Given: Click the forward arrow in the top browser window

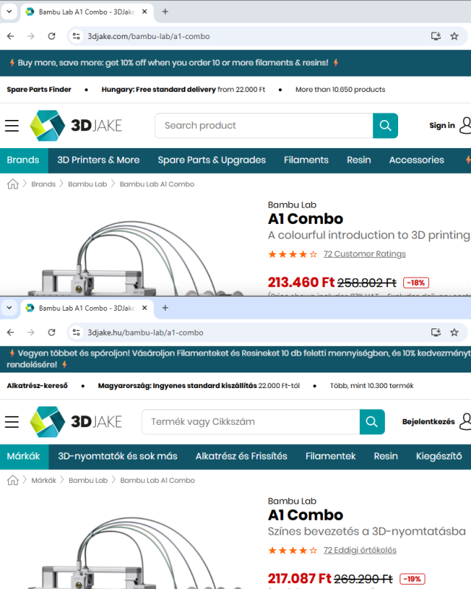Looking at the screenshot, I should tap(31, 36).
